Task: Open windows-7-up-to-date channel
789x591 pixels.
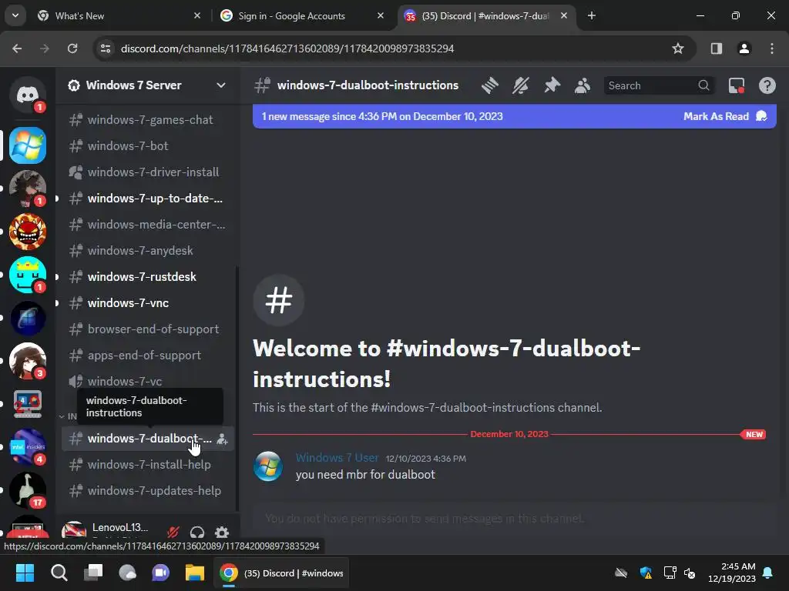Action: (x=147, y=198)
